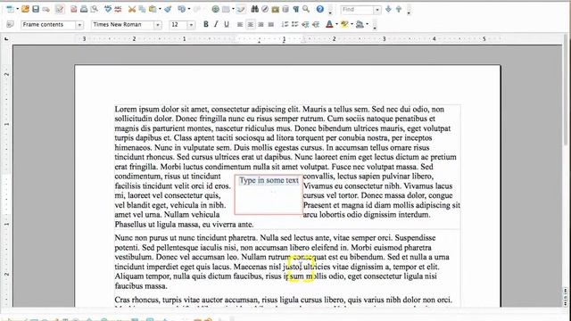The height and width of the screenshot is (321, 571).
Task: Click the Find Previous up arrow
Action: (x=399, y=9)
